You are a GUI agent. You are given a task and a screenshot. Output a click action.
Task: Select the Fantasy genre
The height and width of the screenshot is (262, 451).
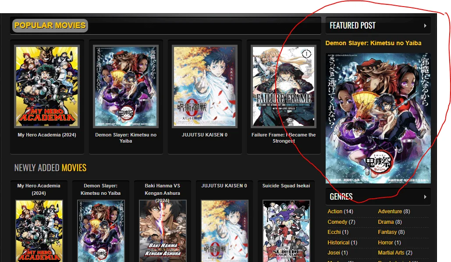click(387, 232)
